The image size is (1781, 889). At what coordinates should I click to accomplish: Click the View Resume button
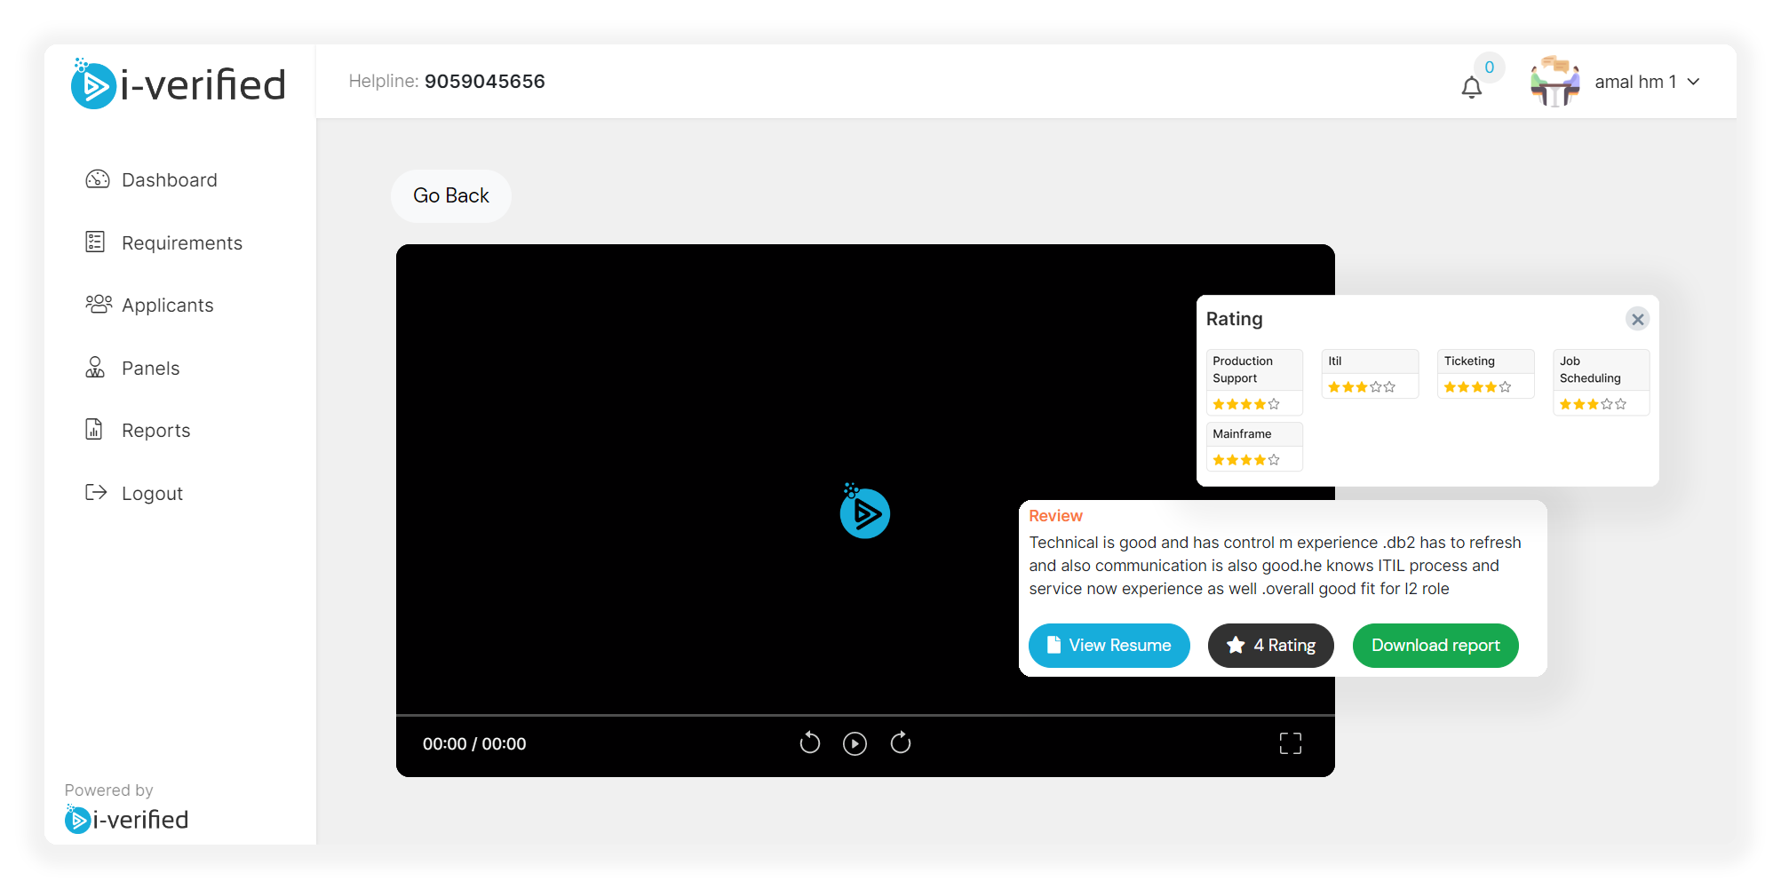1109,646
